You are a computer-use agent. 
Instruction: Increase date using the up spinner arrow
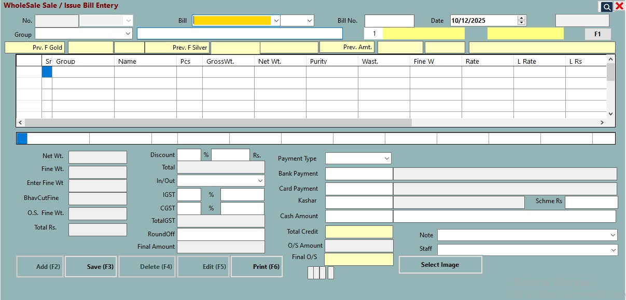[x=522, y=18]
